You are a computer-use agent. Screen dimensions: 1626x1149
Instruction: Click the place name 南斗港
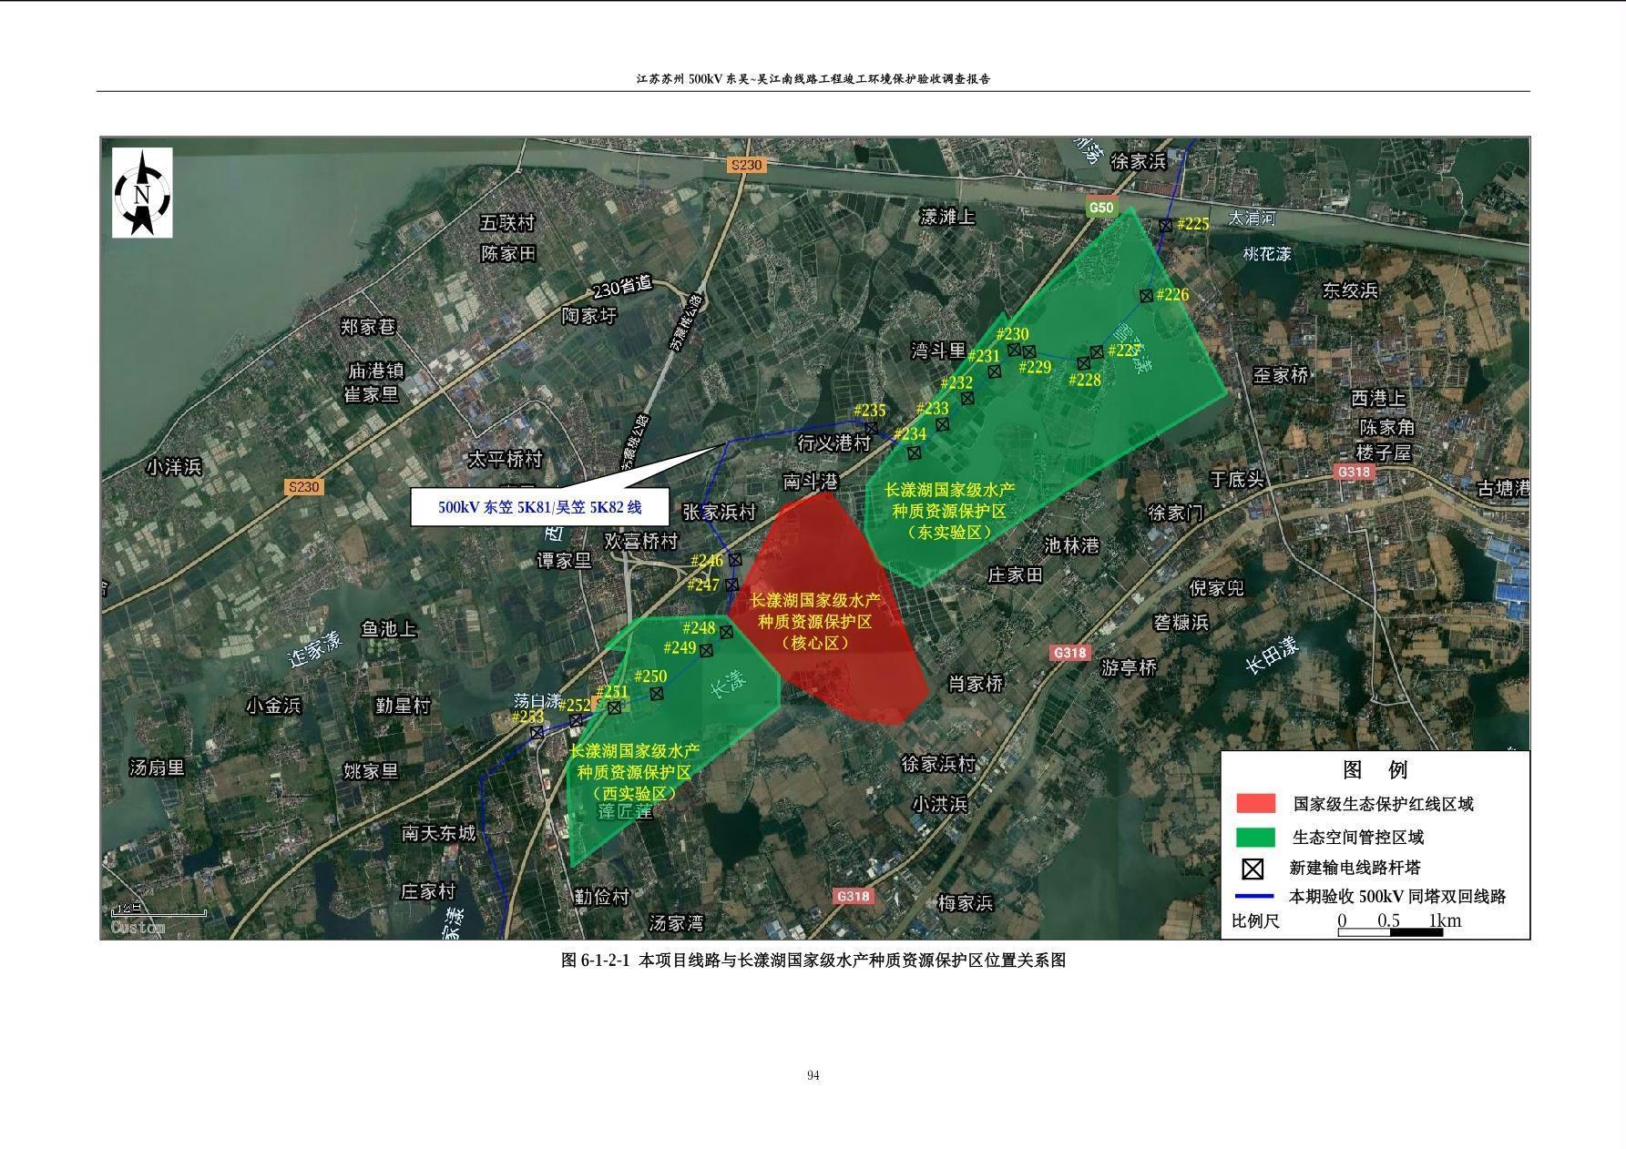pos(811,481)
